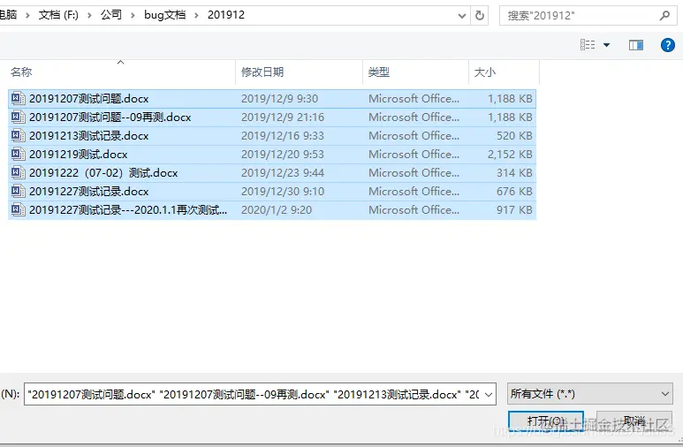
Task: Sort by 修改日期 column header
Action: coord(262,72)
